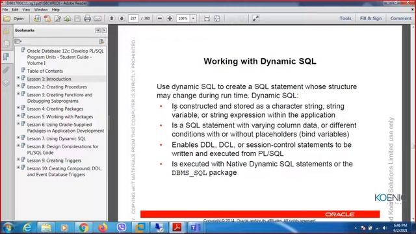416x234 pixels.
Task: Open Lesson 9: Creating Triggers bookmark
Action: (x=54, y=161)
